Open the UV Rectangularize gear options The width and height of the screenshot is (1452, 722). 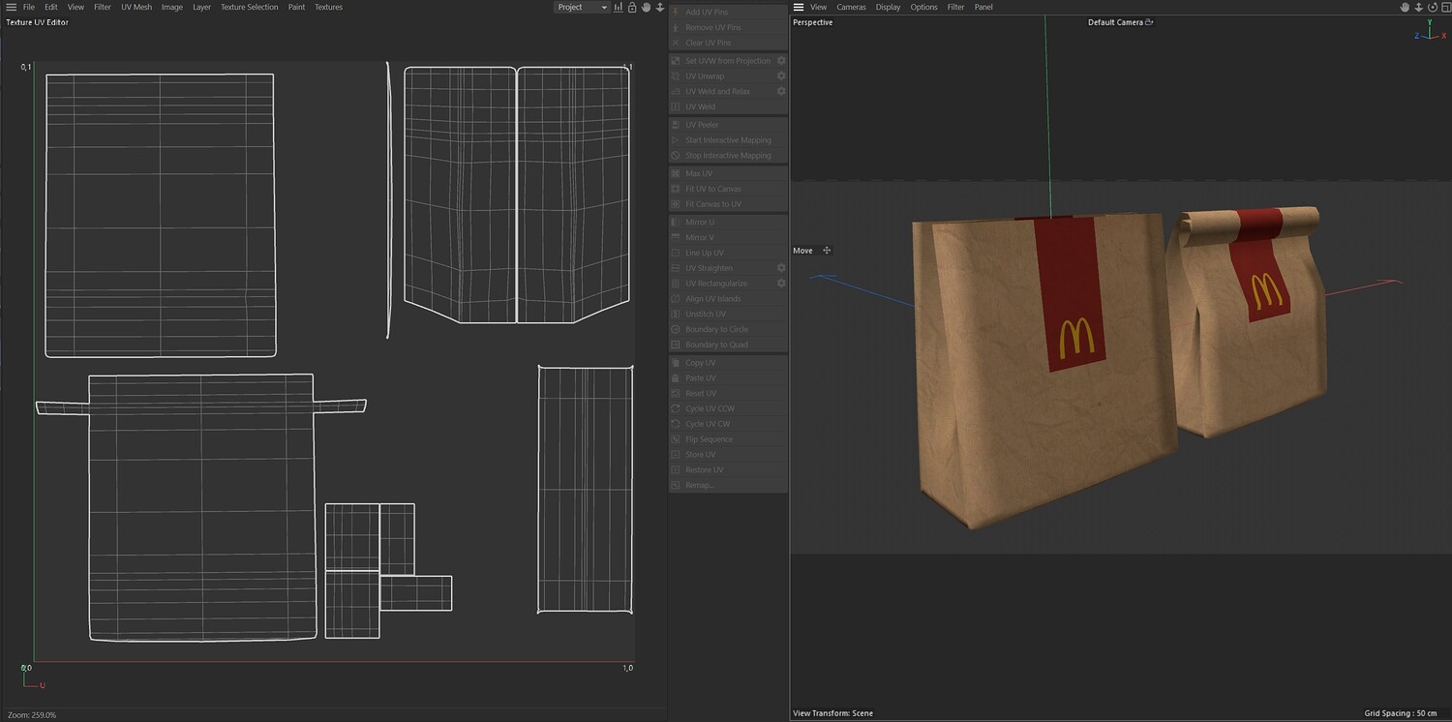781,284
